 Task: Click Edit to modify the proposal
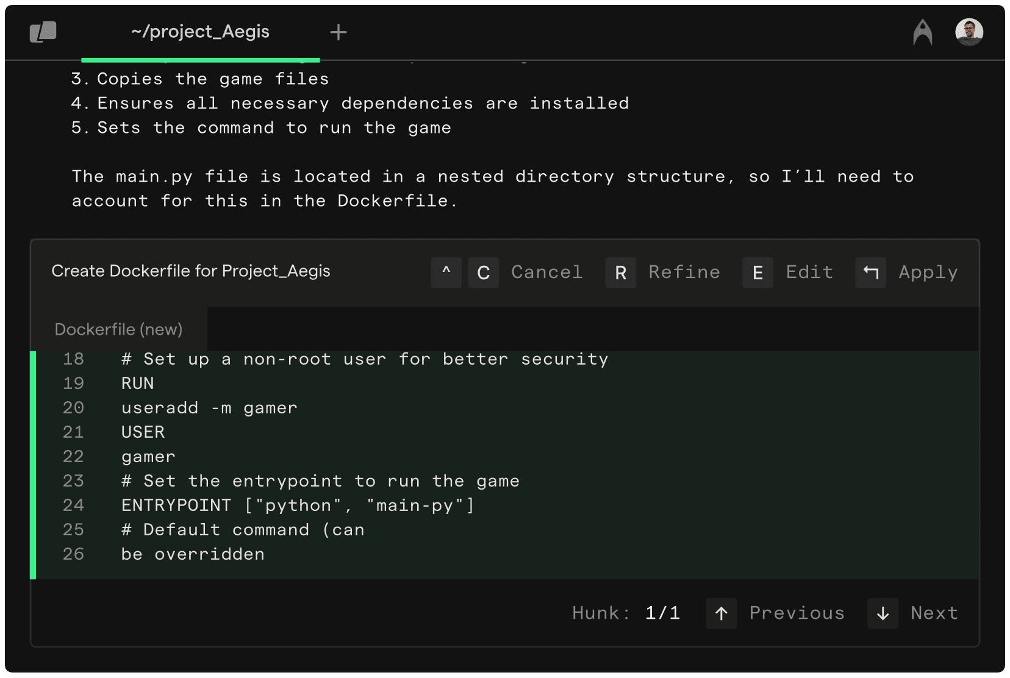tap(809, 273)
